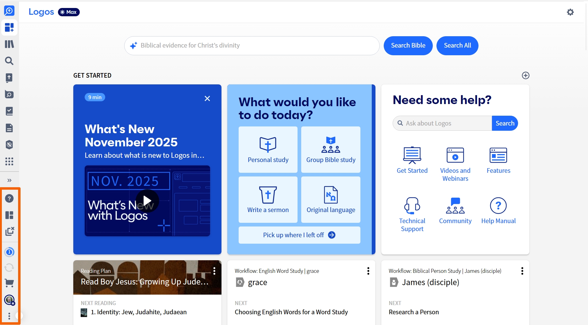The image size is (588, 325).
Task: Open the notifications badge showing 1
Action: coord(9,252)
